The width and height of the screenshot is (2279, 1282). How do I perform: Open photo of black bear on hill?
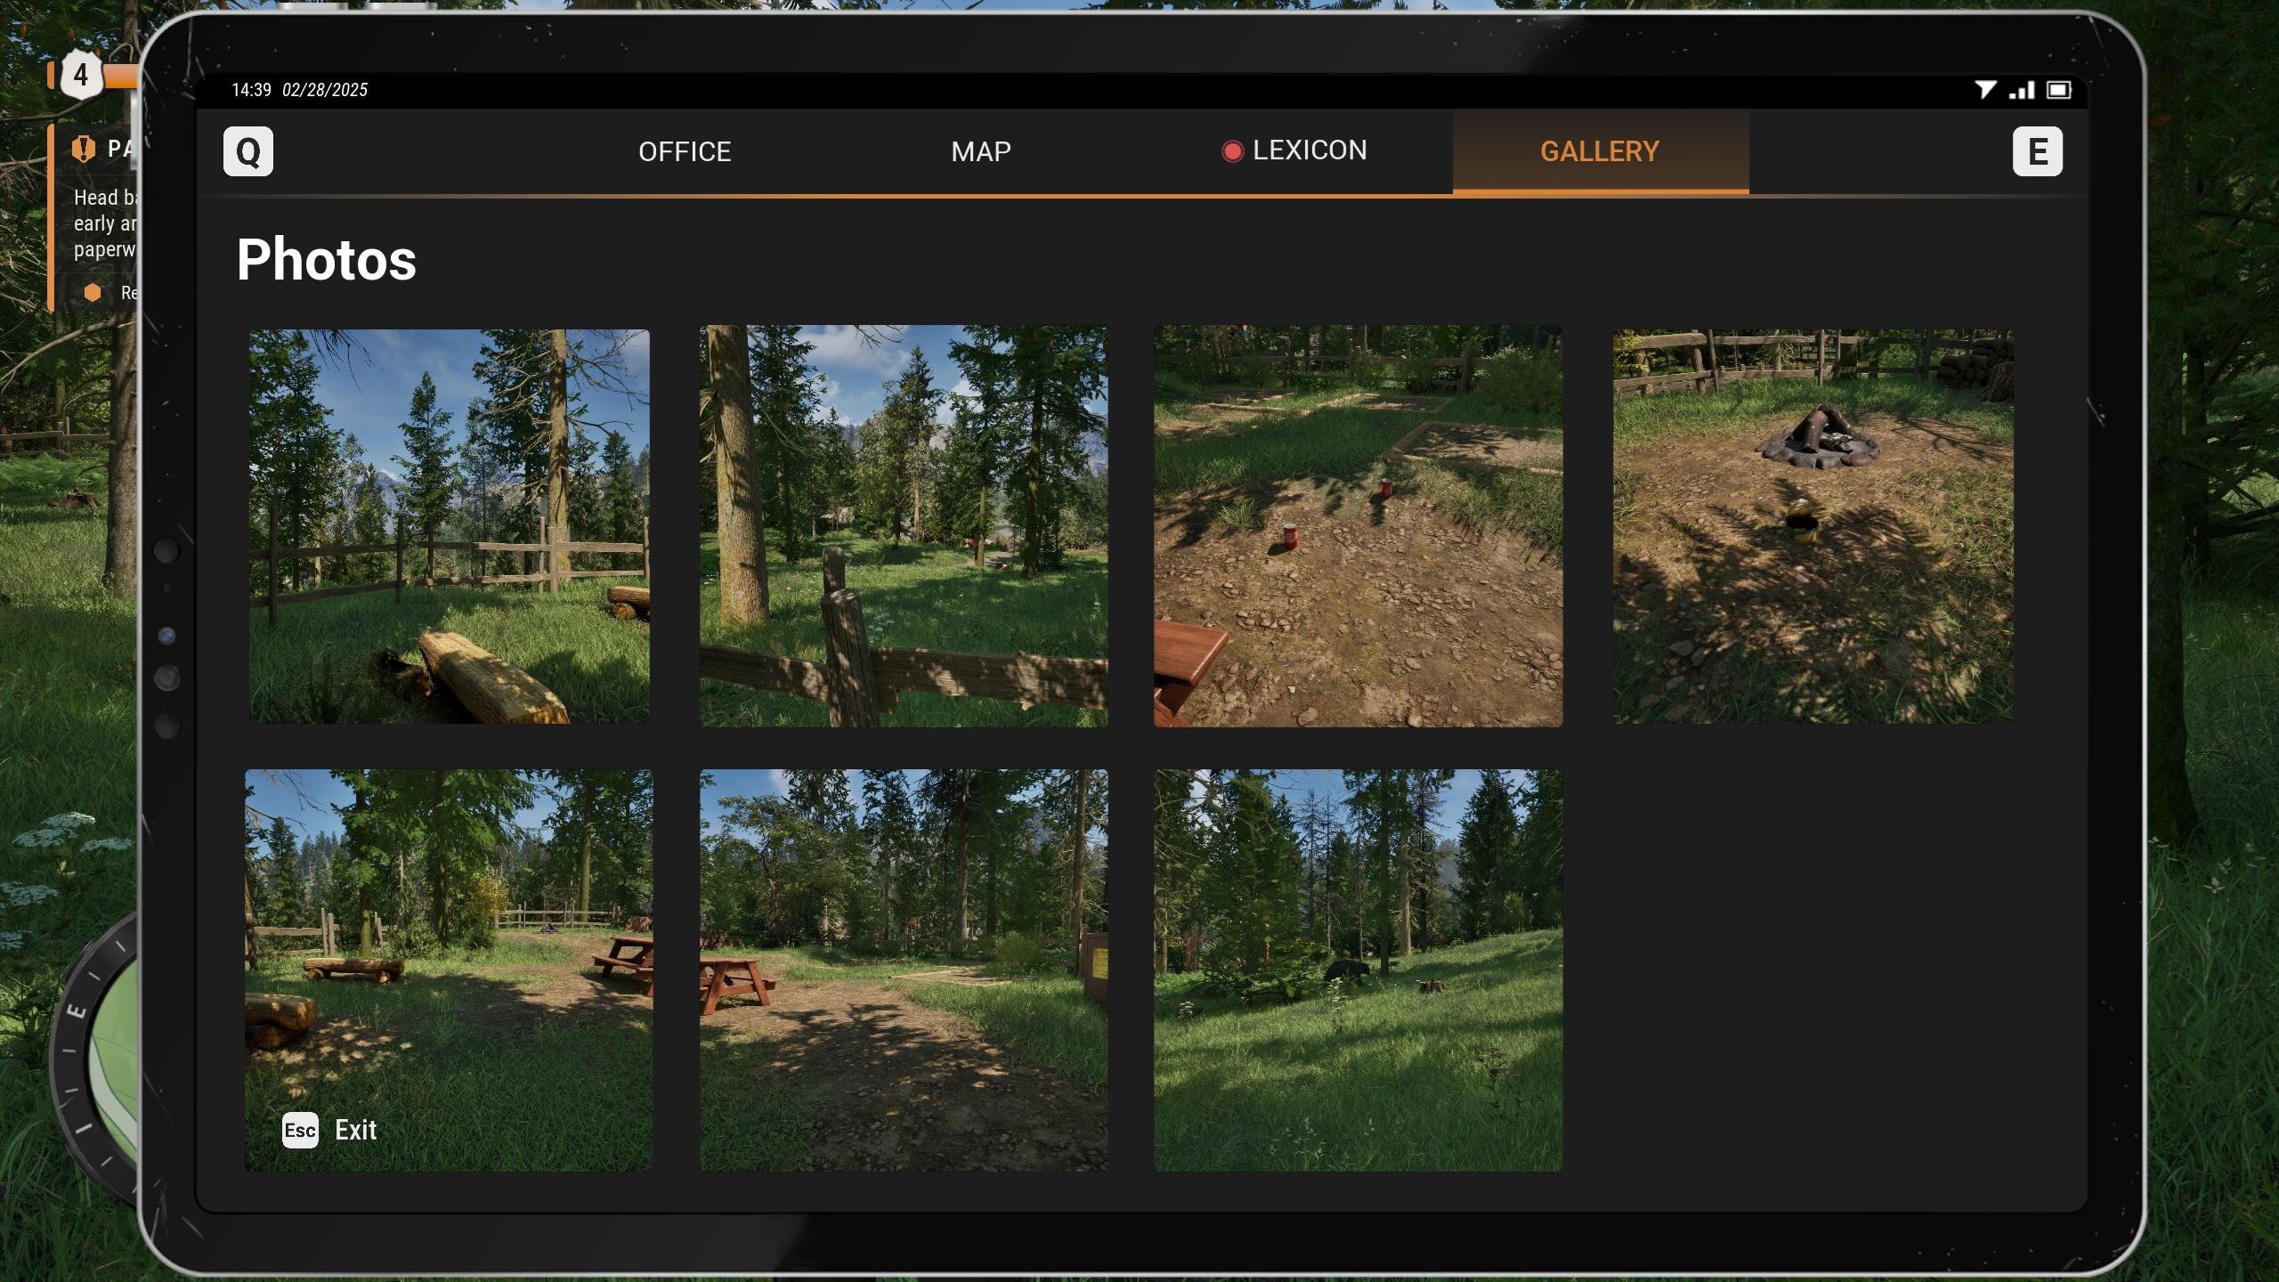pyautogui.click(x=1358, y=970)
